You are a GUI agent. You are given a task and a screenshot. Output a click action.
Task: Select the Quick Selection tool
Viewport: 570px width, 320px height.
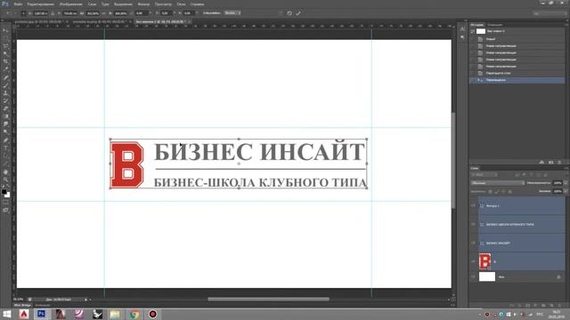point(5,53)
